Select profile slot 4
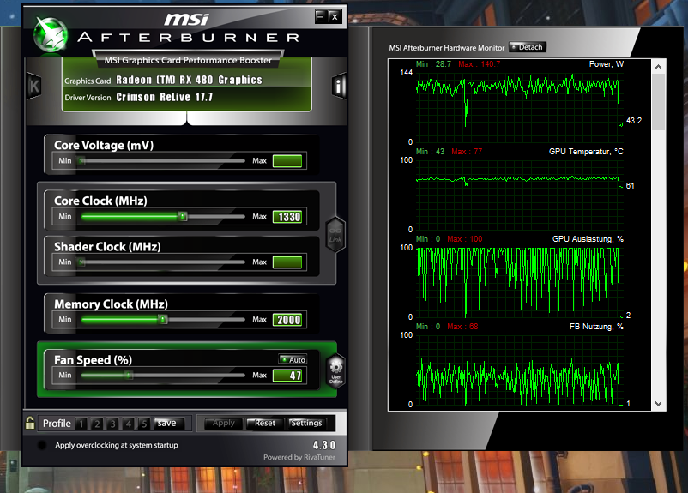This screenshot has height=493, width=688. click(129, 424)
